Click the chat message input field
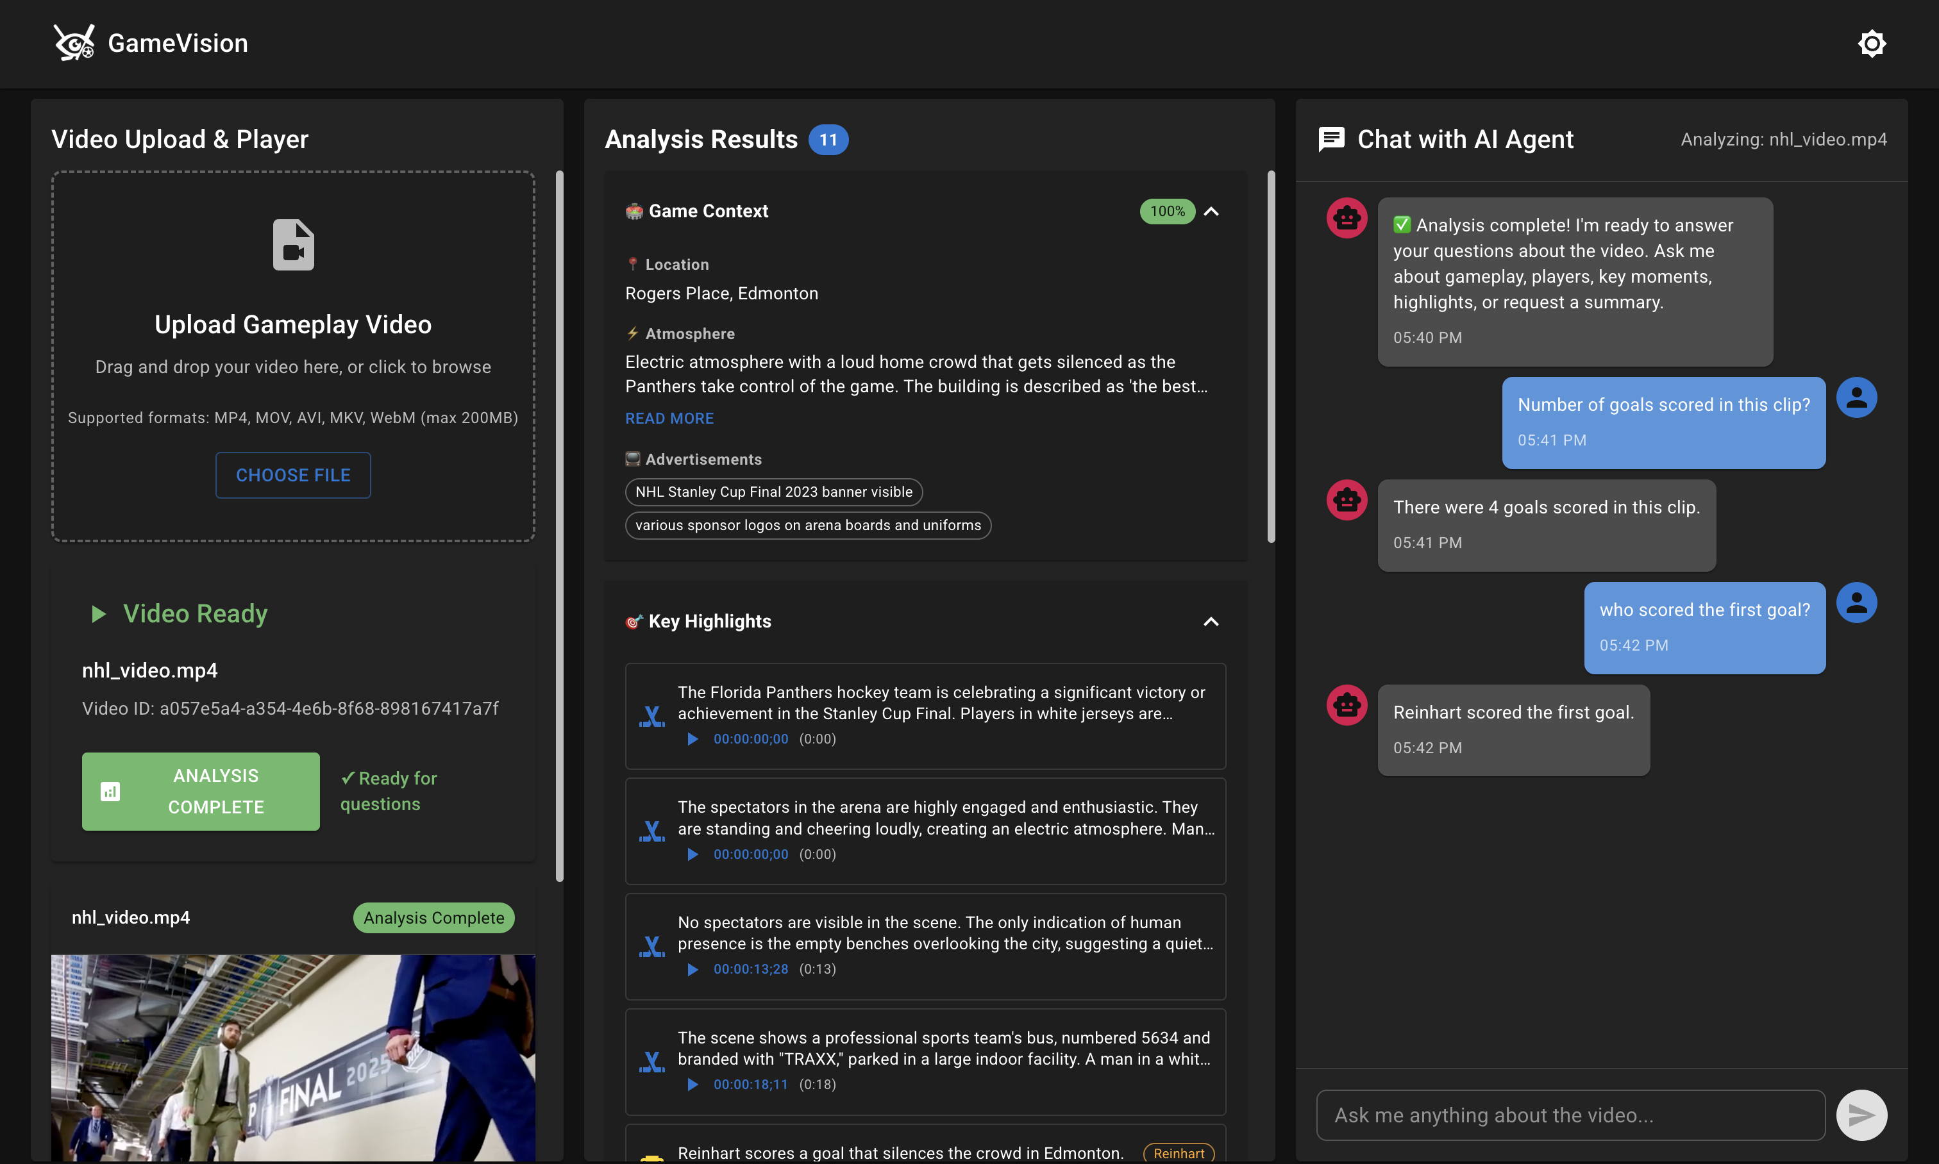 (1570, 1115)
